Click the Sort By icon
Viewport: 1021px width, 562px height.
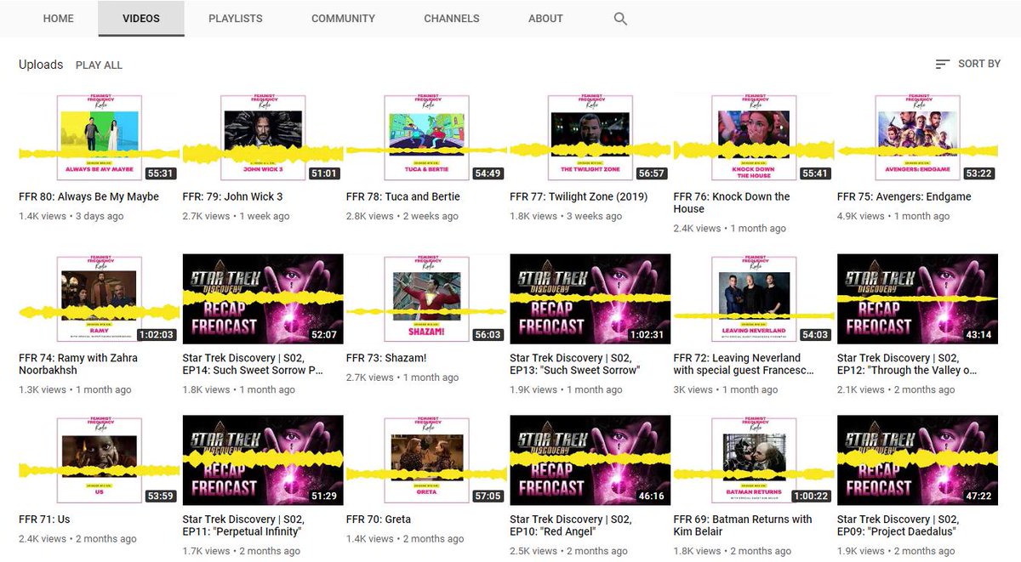[943, 64]
